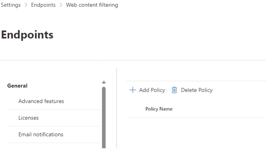Click the breadcrumb chevron after Endpoints

pos(61,5)
